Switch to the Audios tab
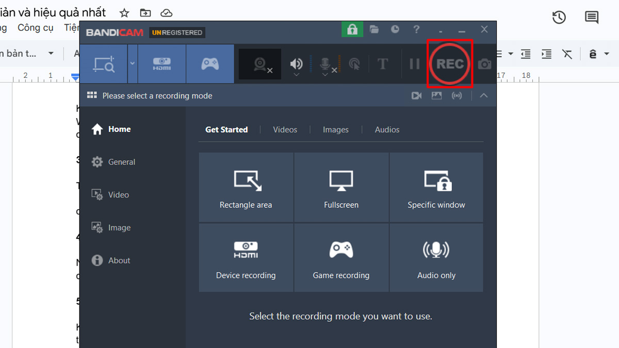 click(x=387, y=130)
